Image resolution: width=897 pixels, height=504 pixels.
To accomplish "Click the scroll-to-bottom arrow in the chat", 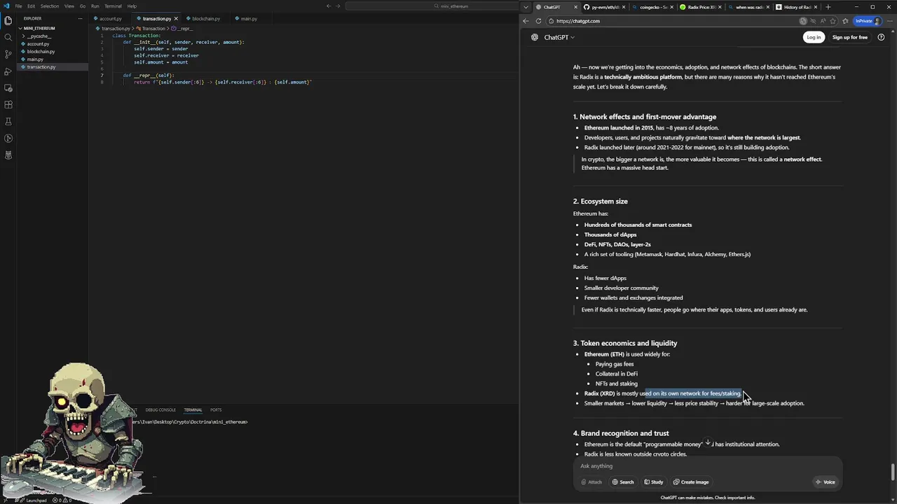I will [708, 442].
